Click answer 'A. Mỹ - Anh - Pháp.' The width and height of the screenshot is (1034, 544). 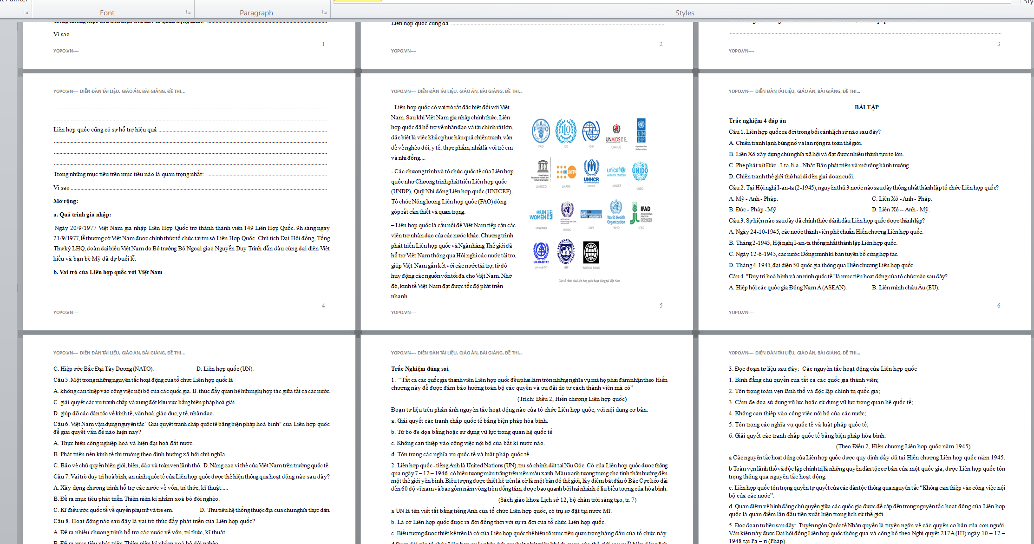(x=753, y=199)
